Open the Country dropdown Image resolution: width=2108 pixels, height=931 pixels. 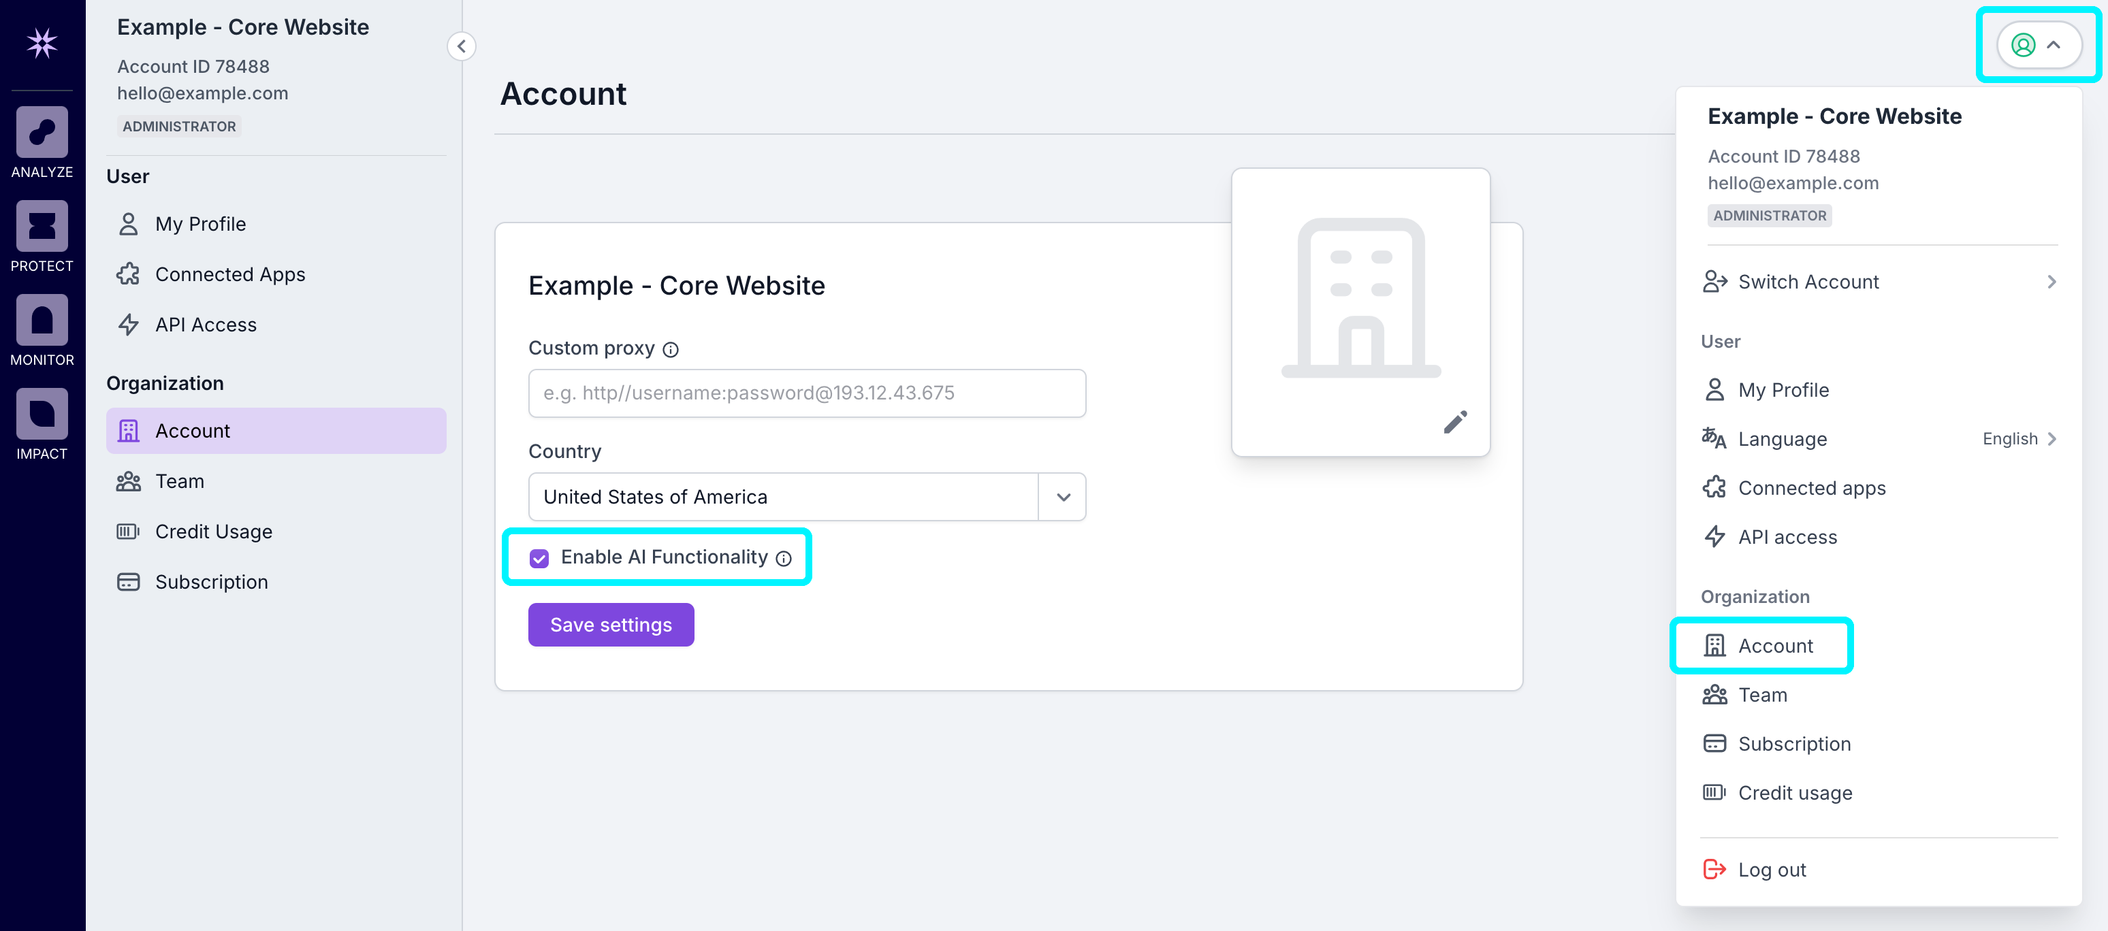1062,497
